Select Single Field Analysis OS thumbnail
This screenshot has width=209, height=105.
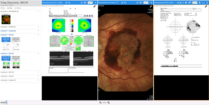6,44
